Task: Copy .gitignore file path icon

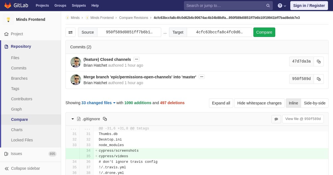Action: (x=105, y=119)
